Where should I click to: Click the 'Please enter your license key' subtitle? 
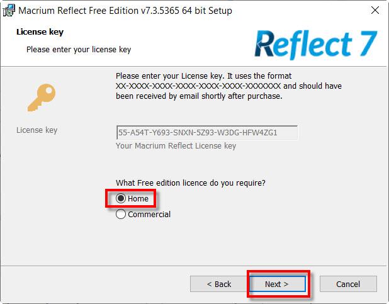(x=79, y=49)
